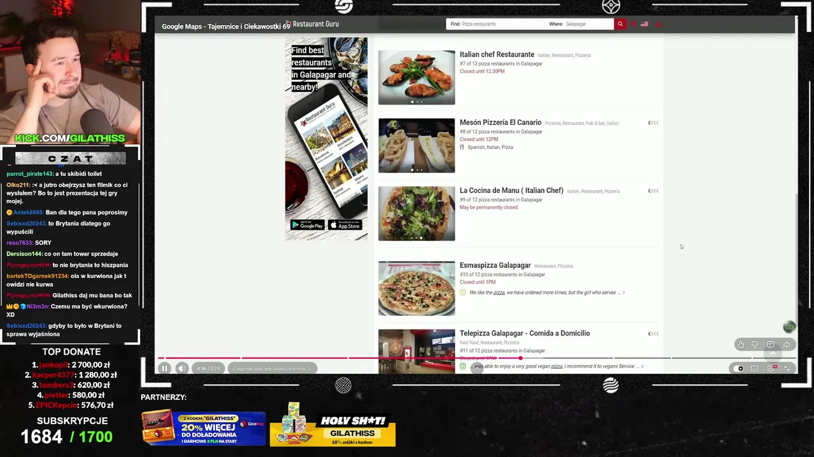Click the App Store badge in ad
The width and height of the screenshot is (814, 457).
345,225
